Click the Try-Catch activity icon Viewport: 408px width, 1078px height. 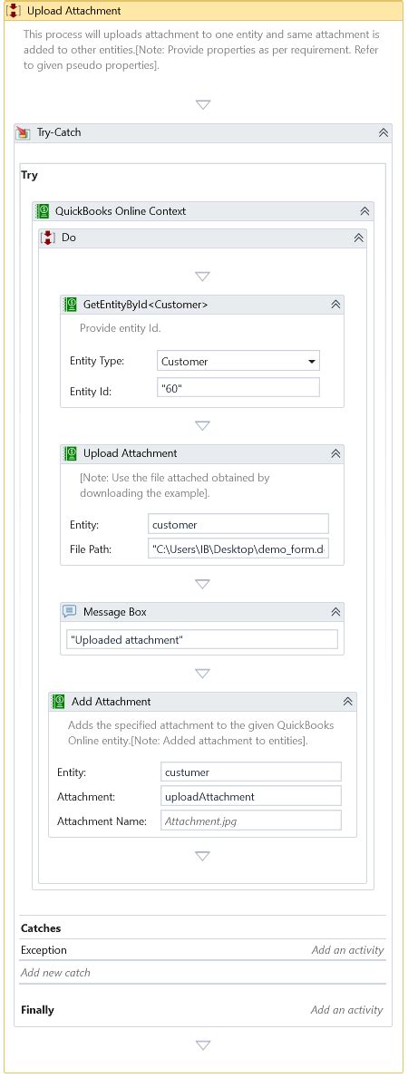[x=24, y=132]
